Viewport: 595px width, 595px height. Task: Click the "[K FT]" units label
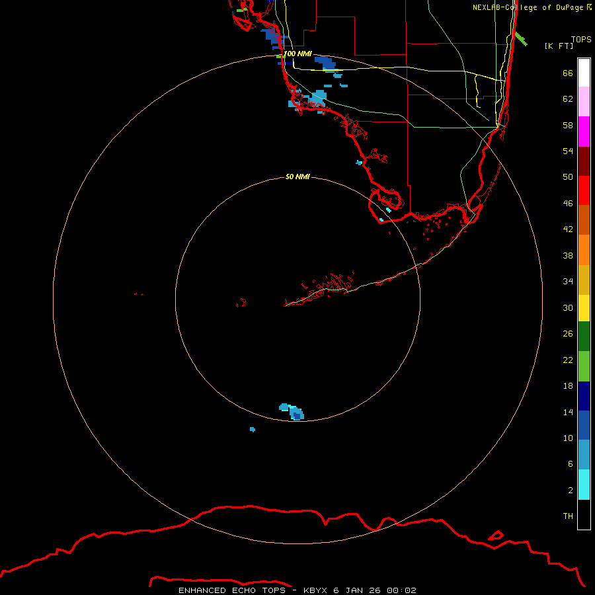[559, 46]
